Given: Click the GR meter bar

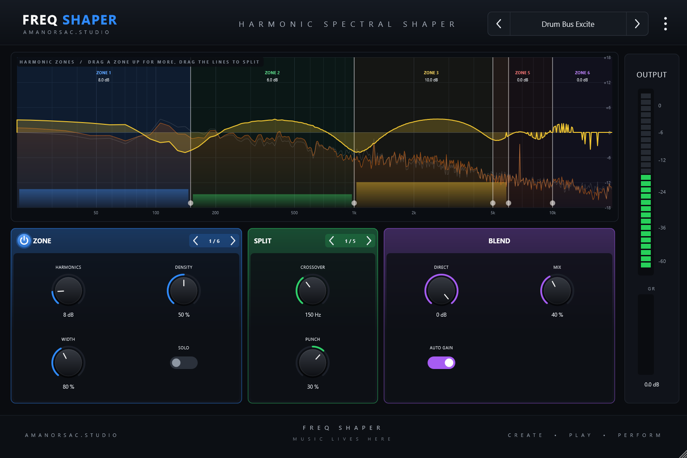Looking at the screenshot, I should click(646, 335).
